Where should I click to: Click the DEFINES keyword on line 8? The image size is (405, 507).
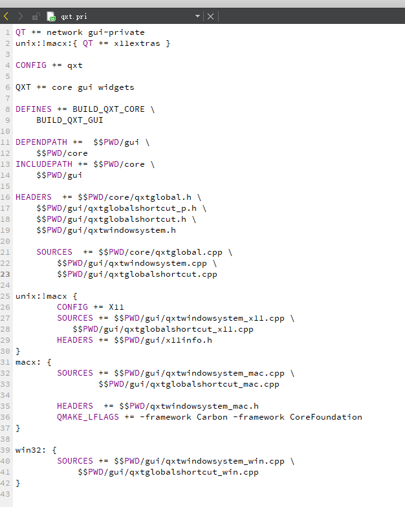pos(34,109)
